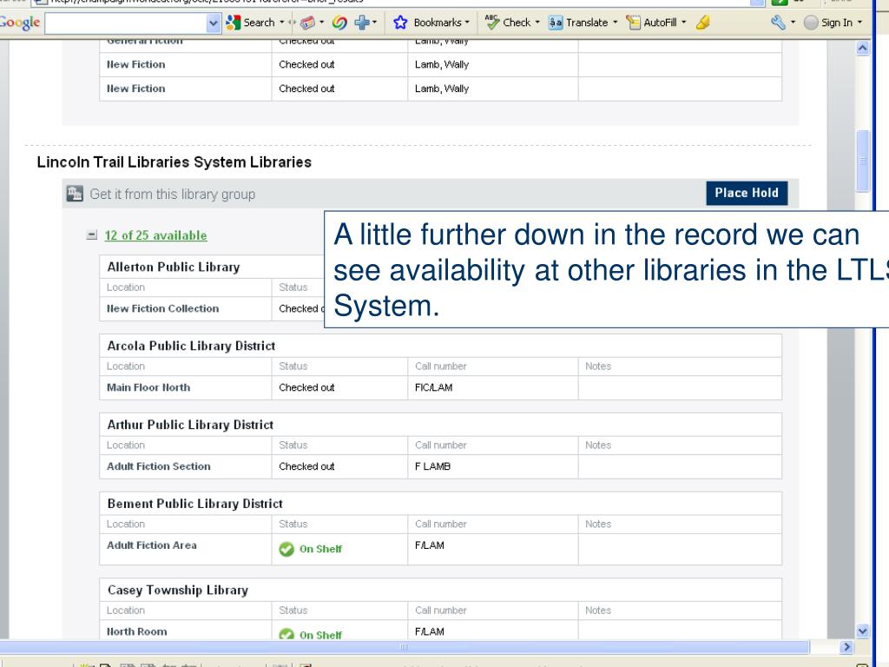Open the blue plus icon dropdown arrow
Screen dimensions: 889x667
[375, 23]
